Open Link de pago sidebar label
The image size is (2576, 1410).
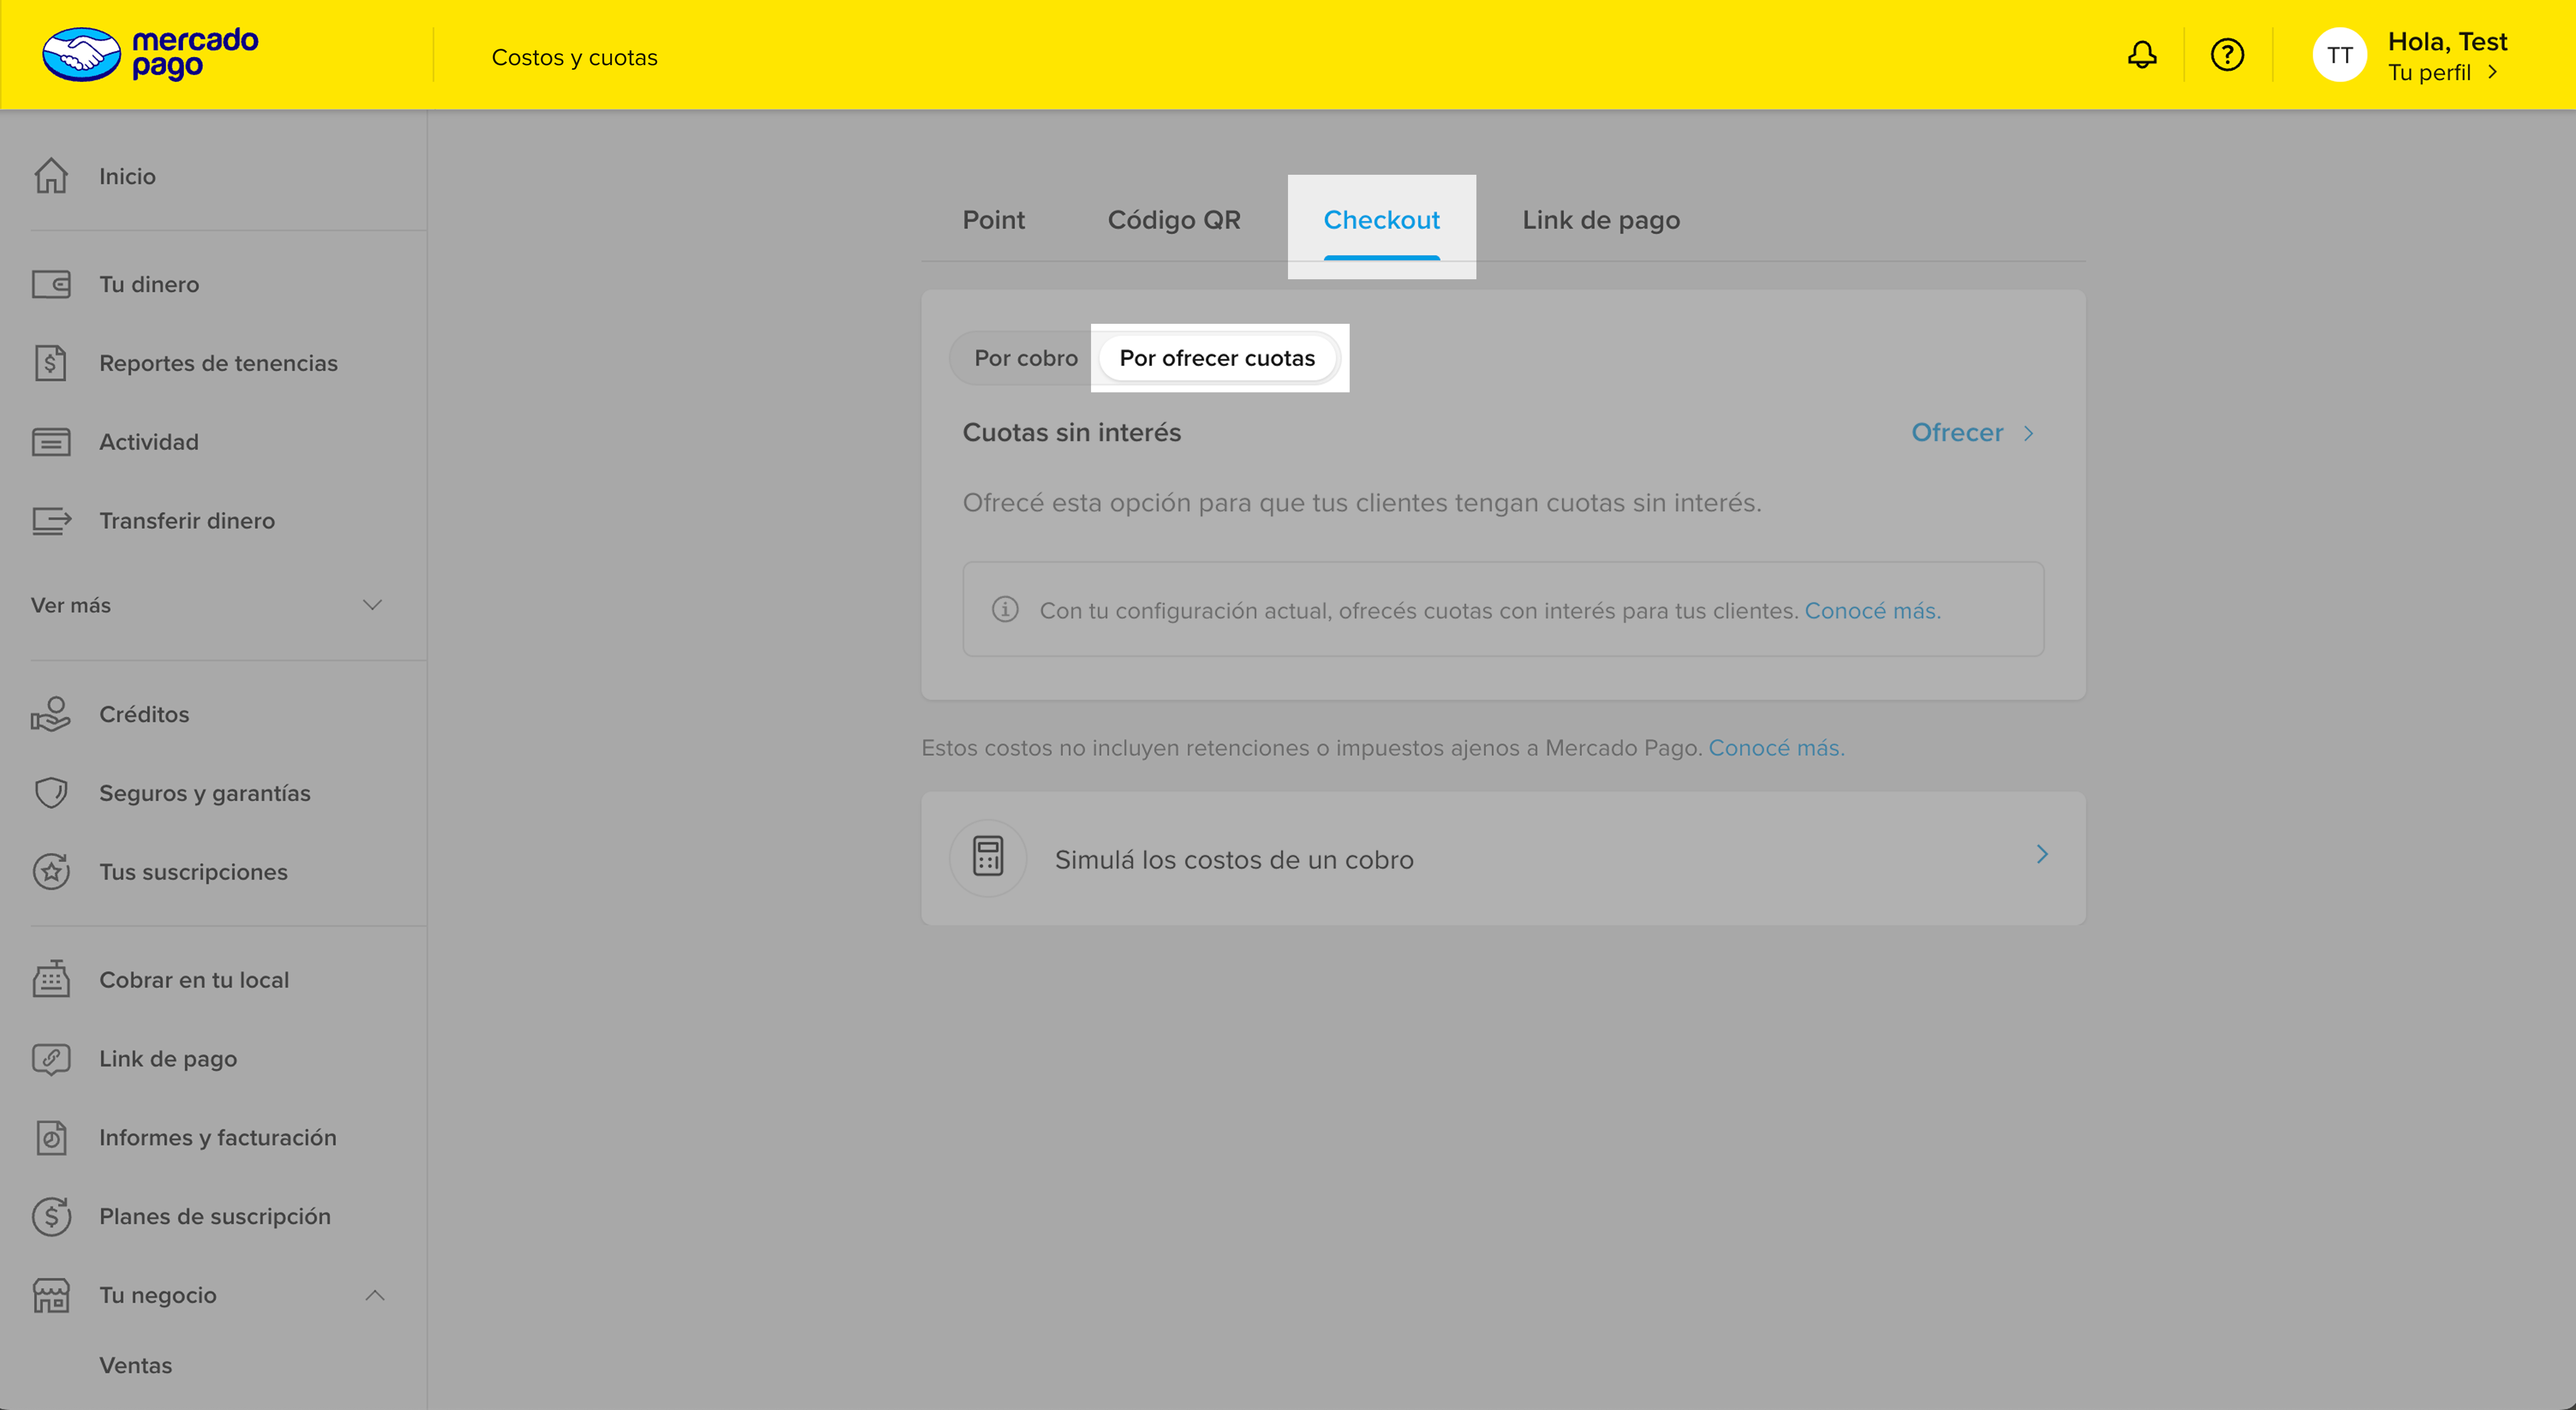pos(168,1059)
